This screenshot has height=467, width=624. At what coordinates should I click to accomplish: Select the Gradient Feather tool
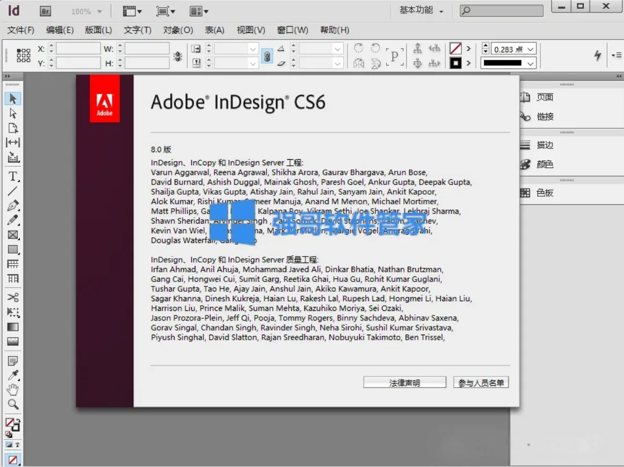pyautogui.click(x=13, y=342)
